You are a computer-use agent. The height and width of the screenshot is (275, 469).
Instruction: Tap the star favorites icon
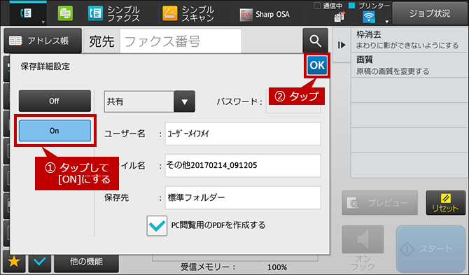tap(14, 262)
